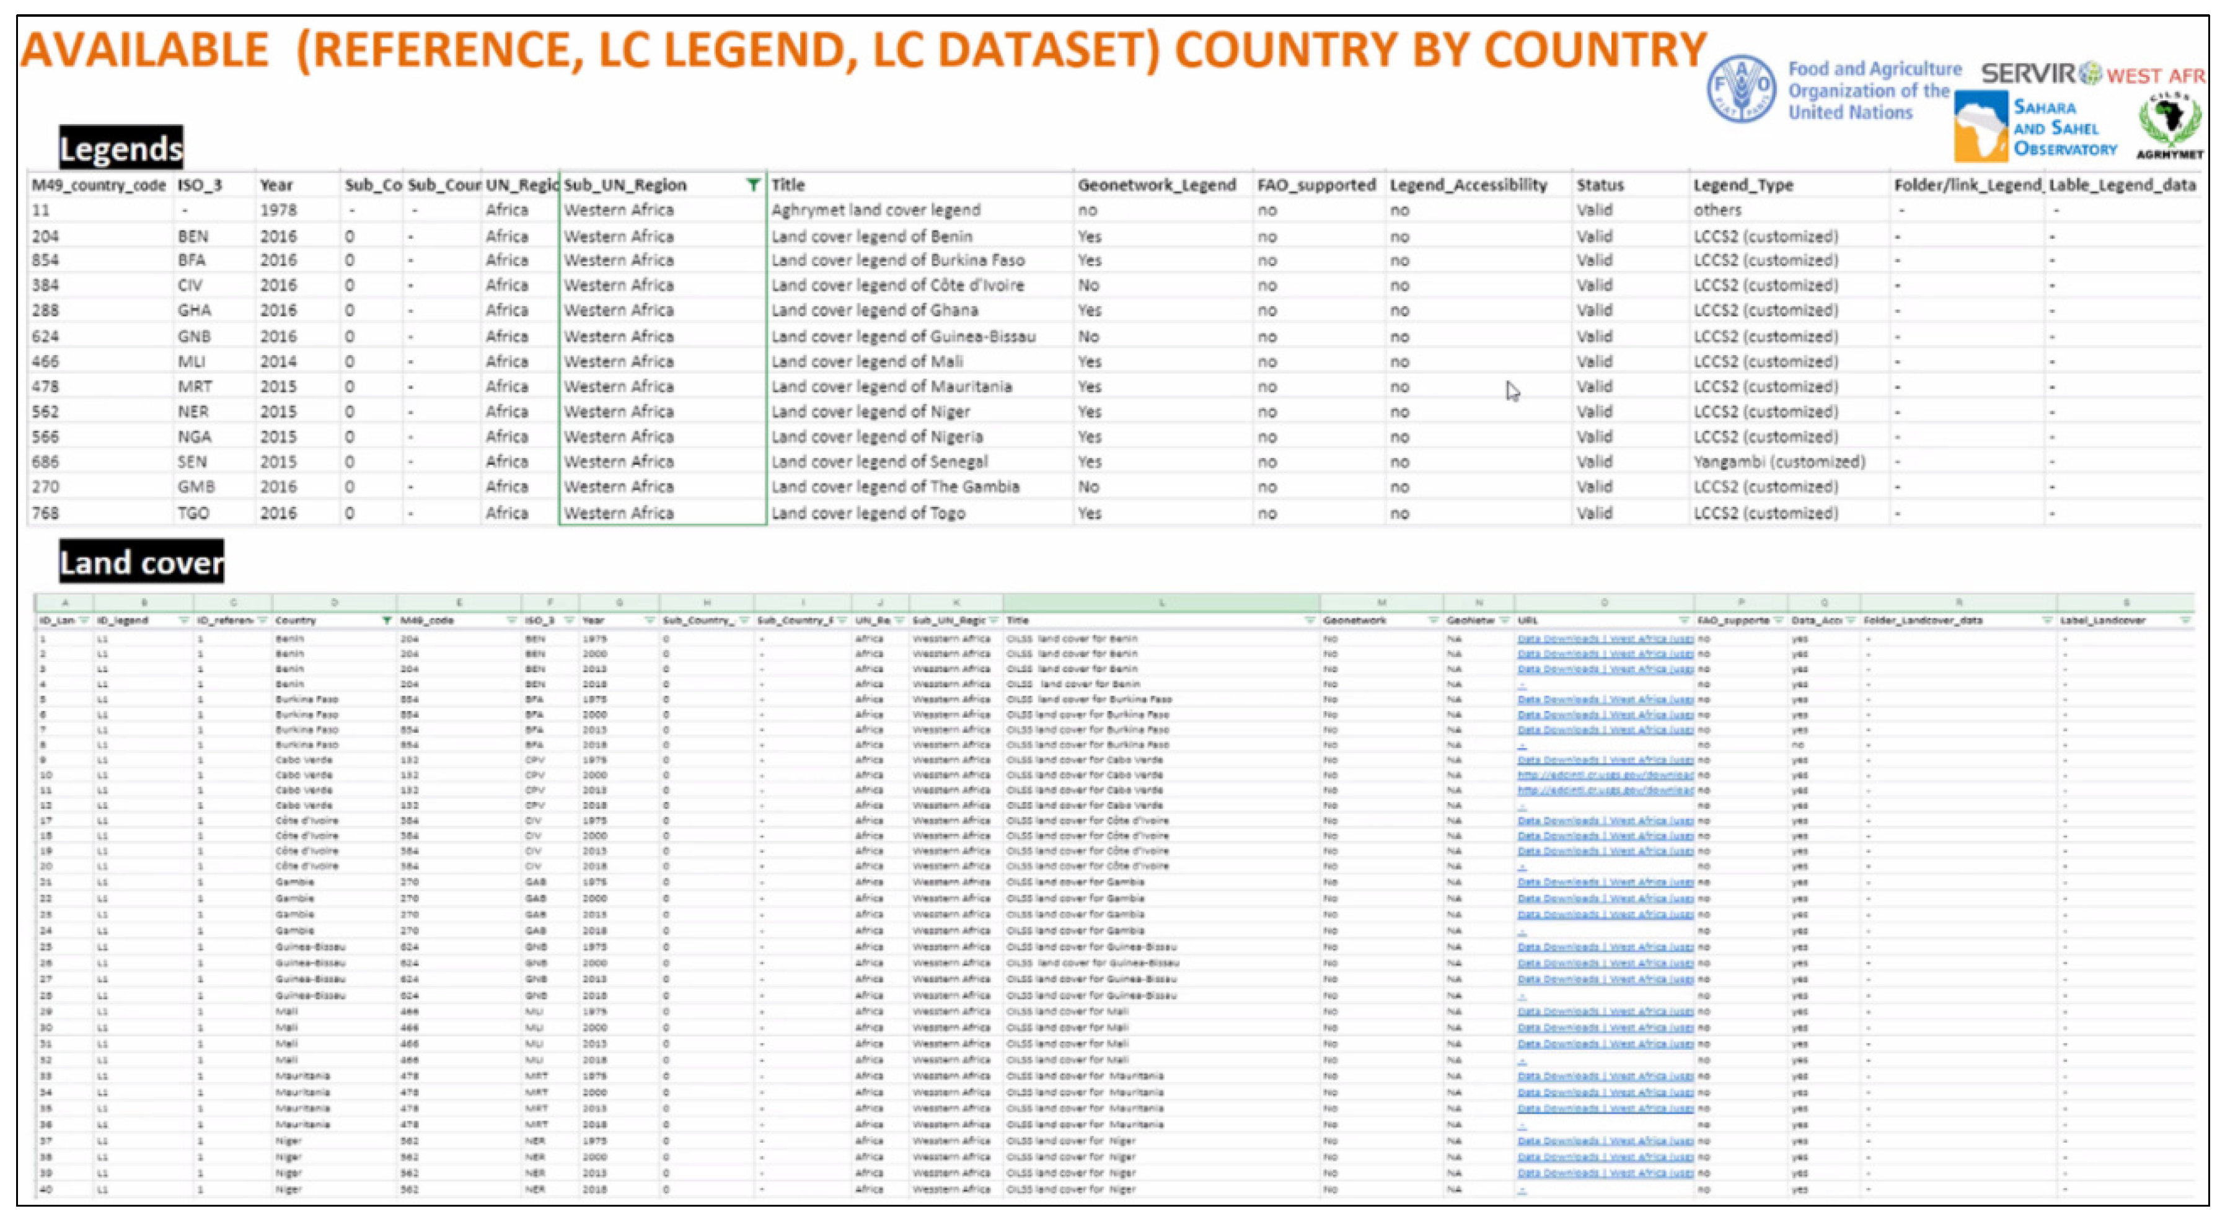
Task: Select the Yangambi (customized) legend type cell
Action: (x=1778, y=462)
